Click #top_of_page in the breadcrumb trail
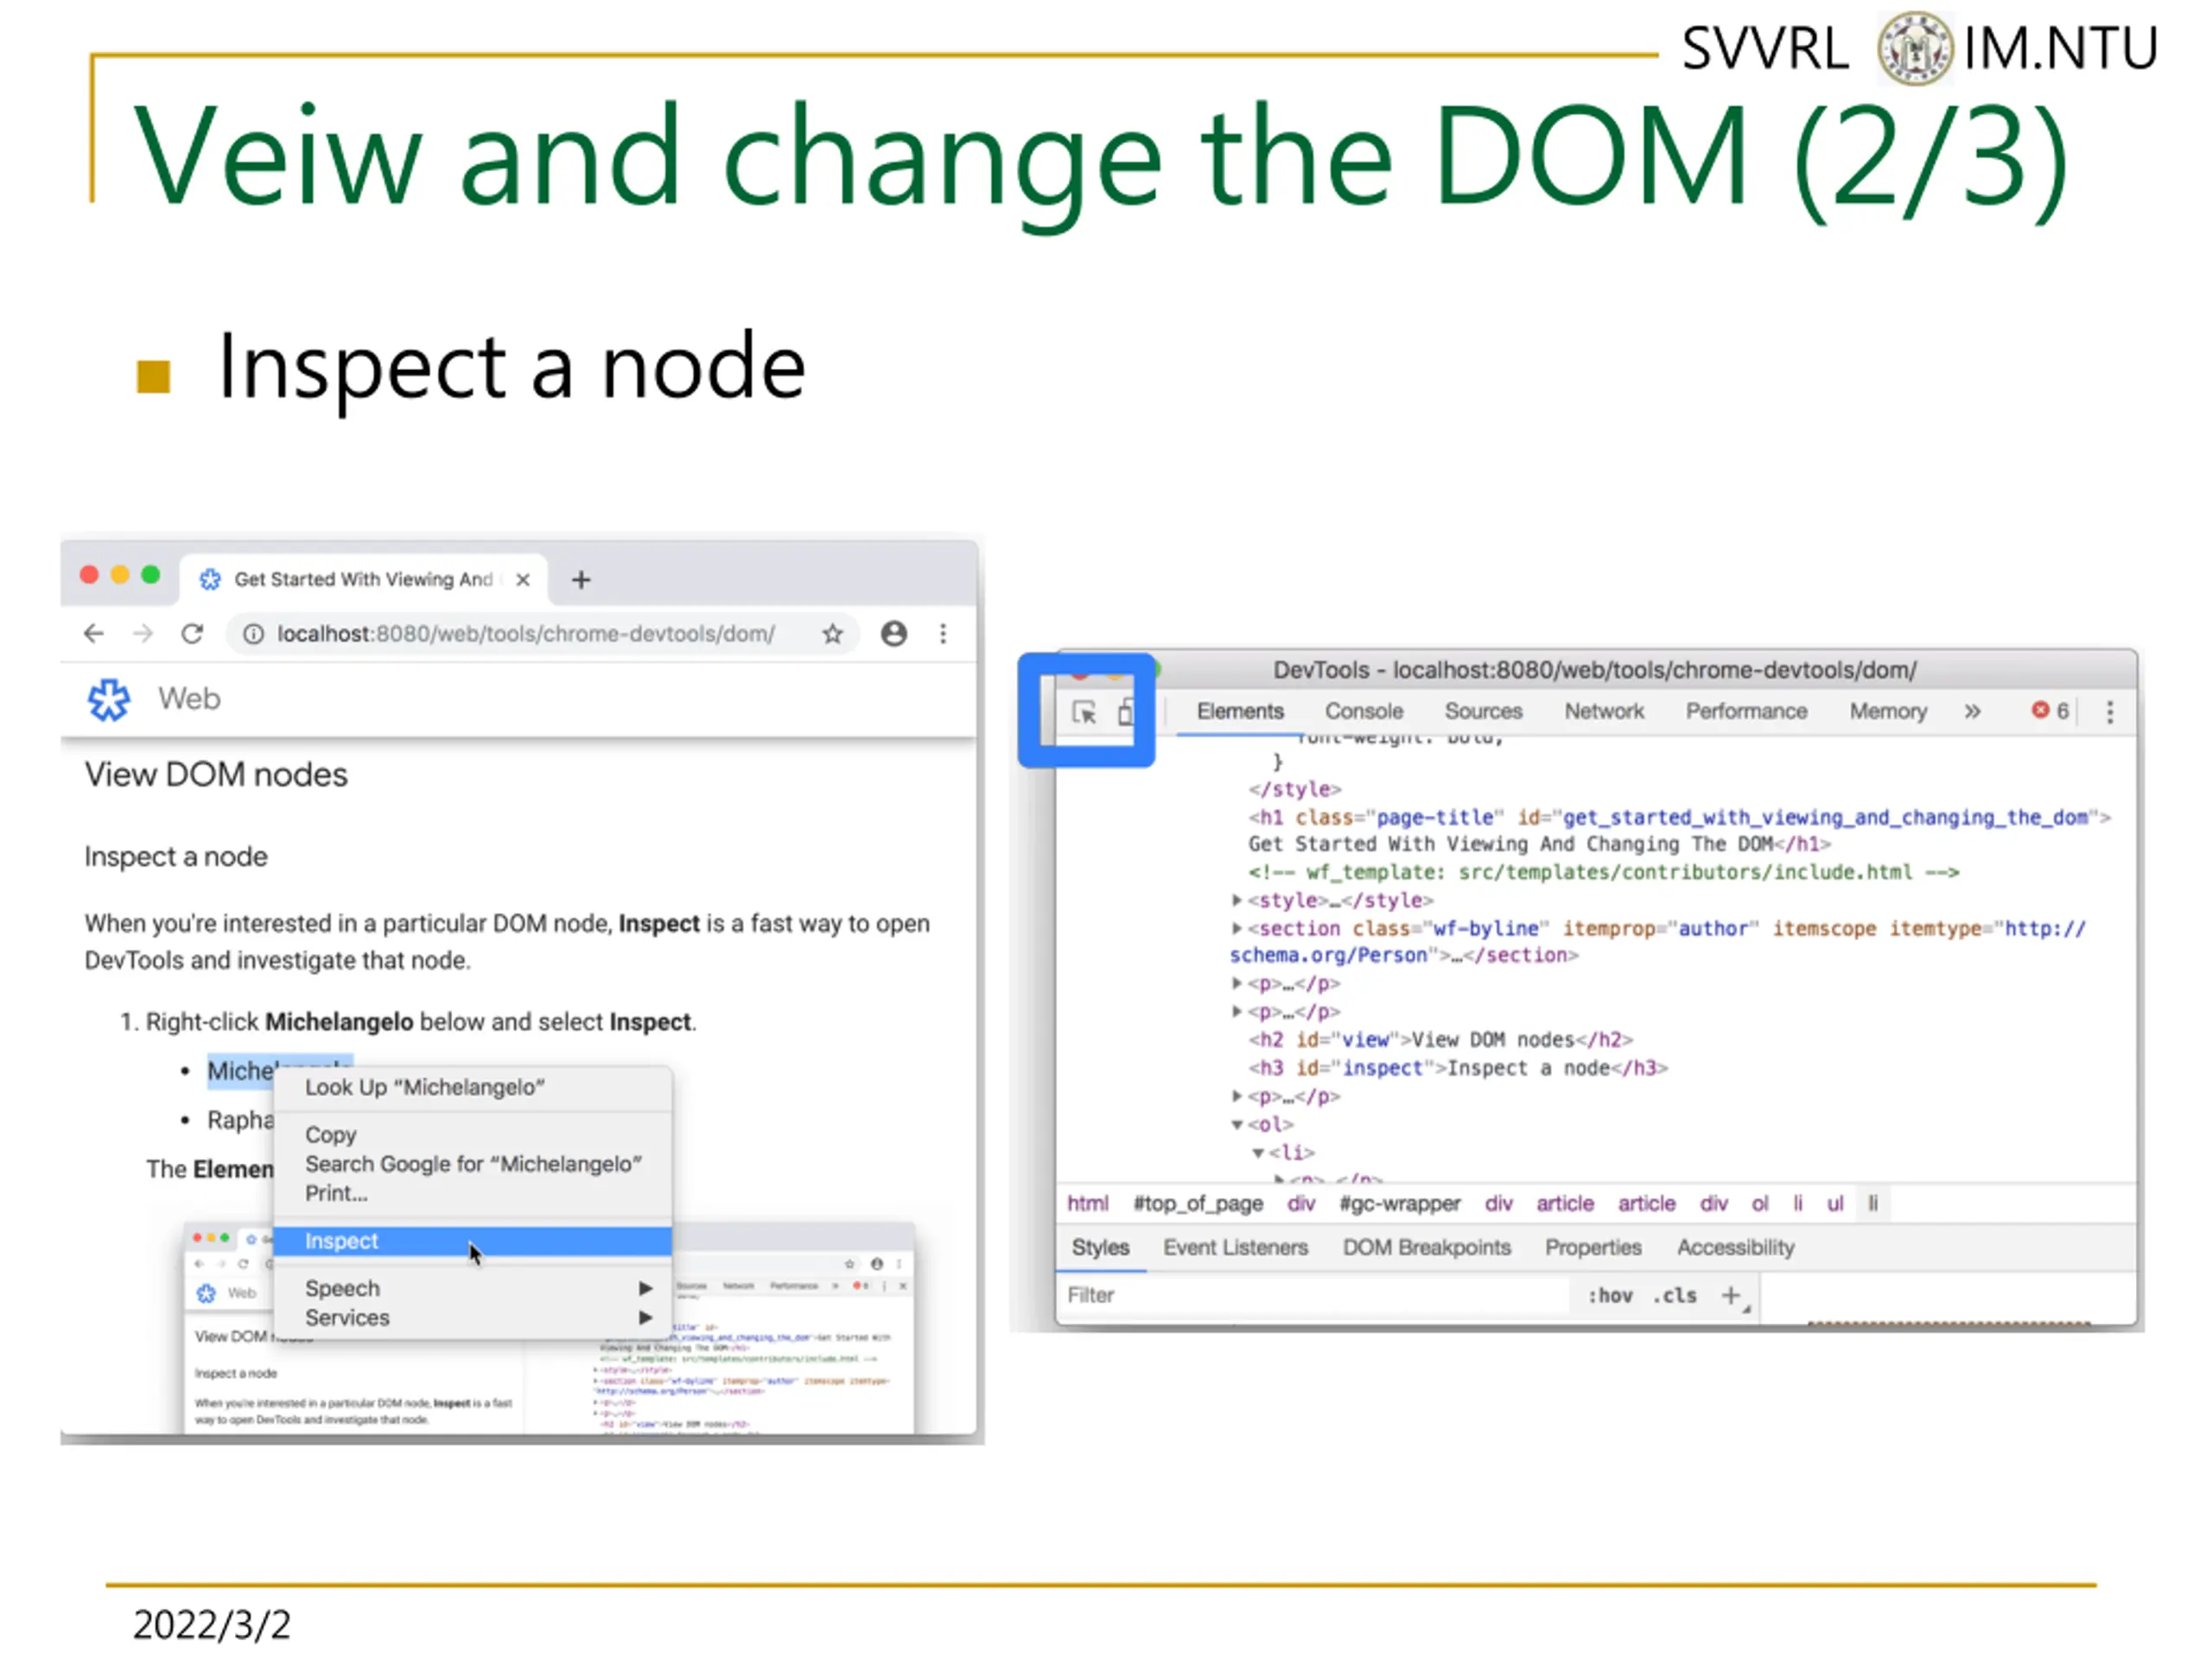This screenshot has width=2212, height=1659. tap(1198, 1204)
